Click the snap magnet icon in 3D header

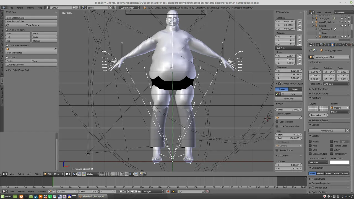[126, 174]
